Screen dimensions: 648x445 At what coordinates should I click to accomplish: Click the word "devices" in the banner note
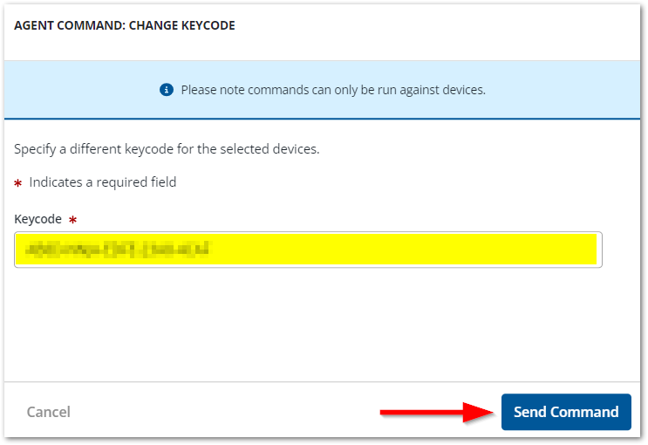[x=460, y=90]
